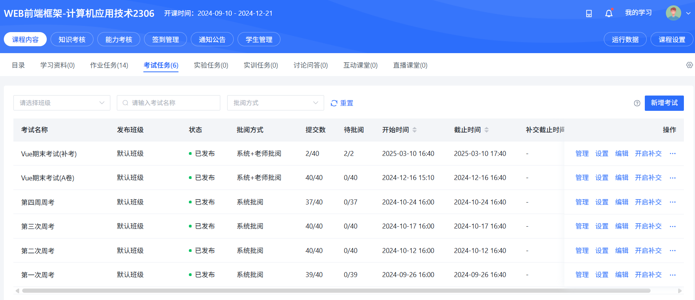Click the 新增考试 button

(x=664, y=103)
